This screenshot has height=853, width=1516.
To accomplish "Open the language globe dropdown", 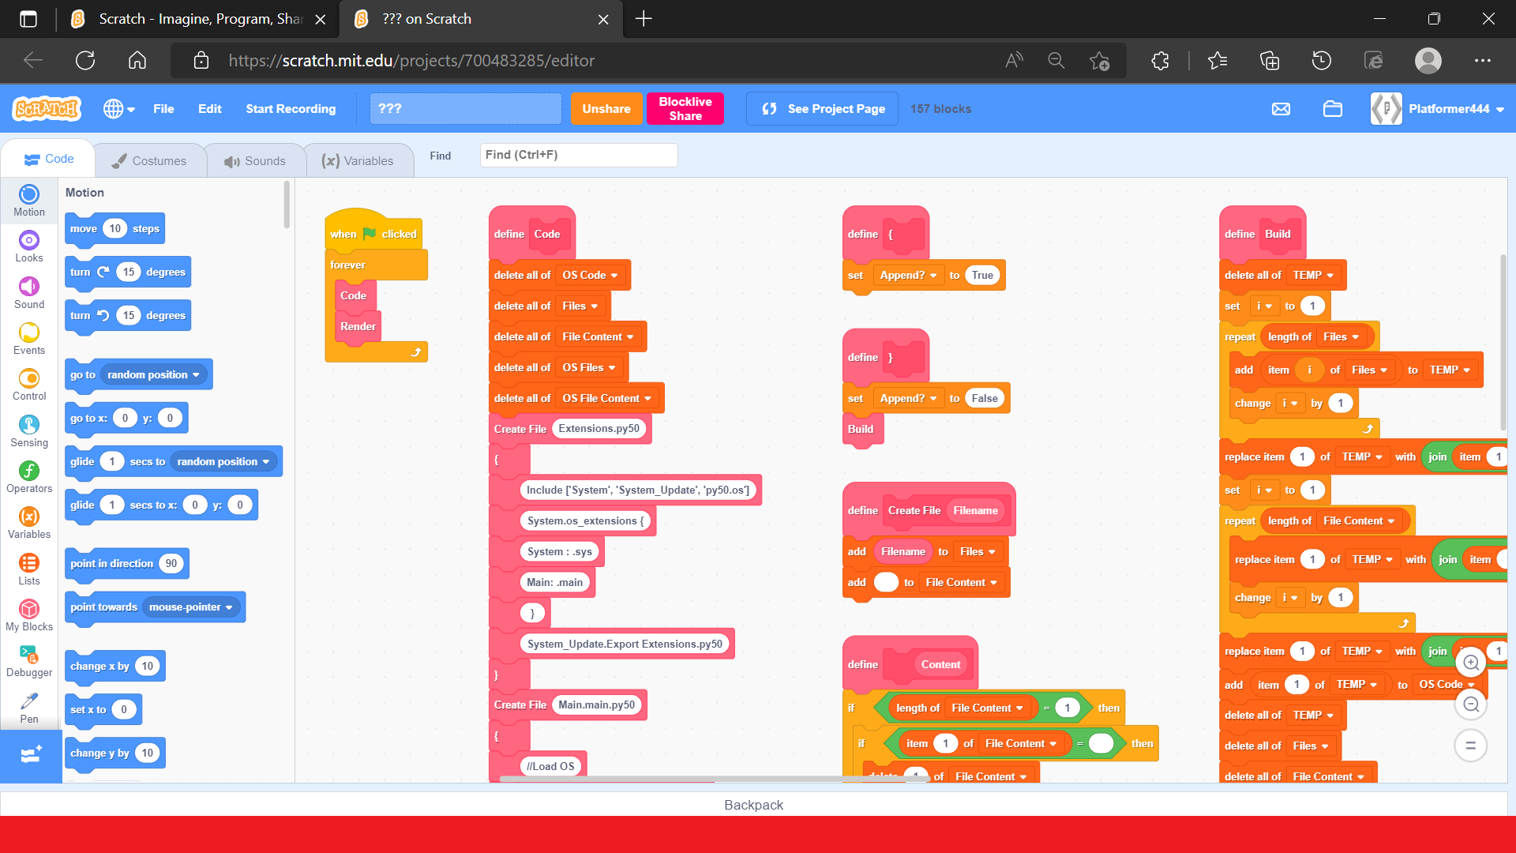I will pyautogui.click(x=119, y=109).
